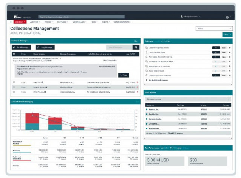Click the home icon left of Dashboard
This screenshot has width=241, height=178.
pyautogui.click(x=11, y=22)
